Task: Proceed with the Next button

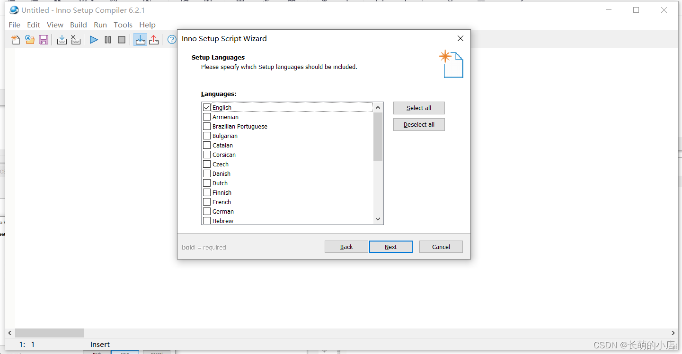Action: (x=391, y=247)
